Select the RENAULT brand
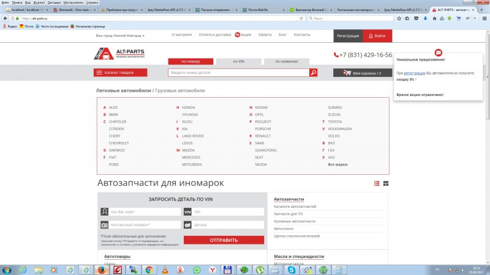Image resolution: width=490 pixels, height=275 pixels. [x=263, y=136]
